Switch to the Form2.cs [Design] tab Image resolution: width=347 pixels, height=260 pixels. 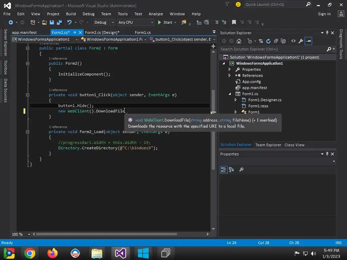click(102, 32)
